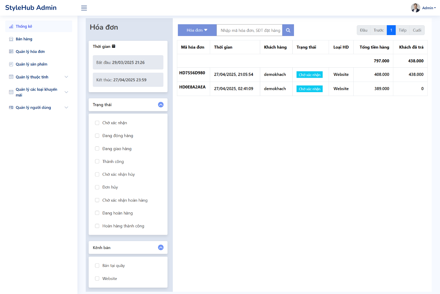Screen dimensions: 440x294
Task: Click the Thống kê chart icon
Action: pyautogui.click(x=11, y=26)
